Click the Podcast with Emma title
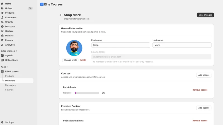The width and height of the screenshot is (223, 125). click(x=73, y=121)
